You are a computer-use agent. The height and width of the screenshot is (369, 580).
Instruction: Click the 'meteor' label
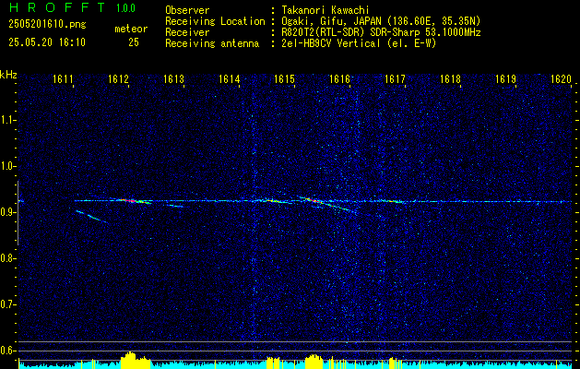point(131,29)
